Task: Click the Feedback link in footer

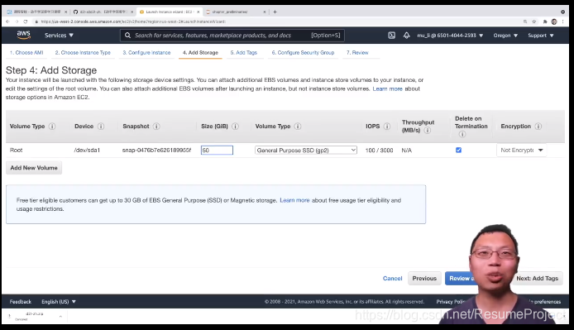Action: click(21, 302)
